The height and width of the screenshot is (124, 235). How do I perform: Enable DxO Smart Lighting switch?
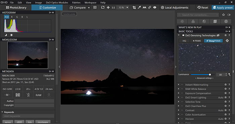click(182, 98)
